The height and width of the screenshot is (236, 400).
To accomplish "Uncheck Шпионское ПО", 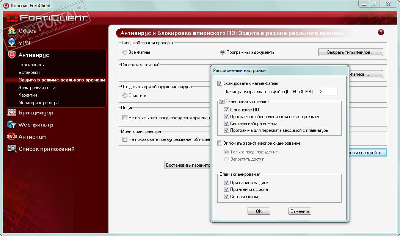I will point(226,109).
